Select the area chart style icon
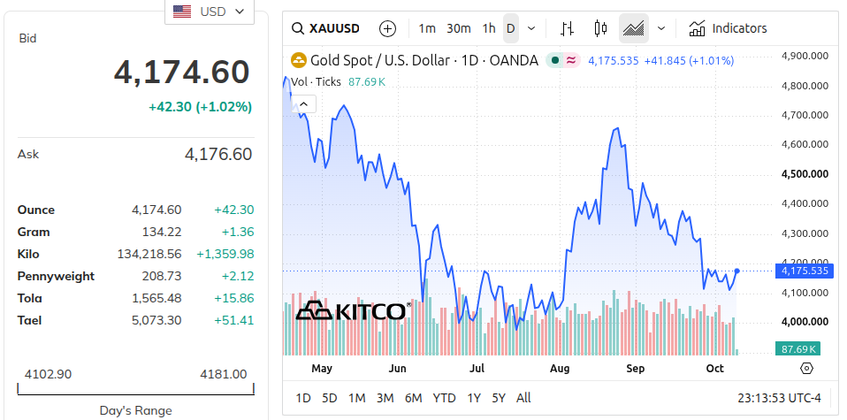The image size is (847, 420). pyautogui.click(x=634, y=28)
